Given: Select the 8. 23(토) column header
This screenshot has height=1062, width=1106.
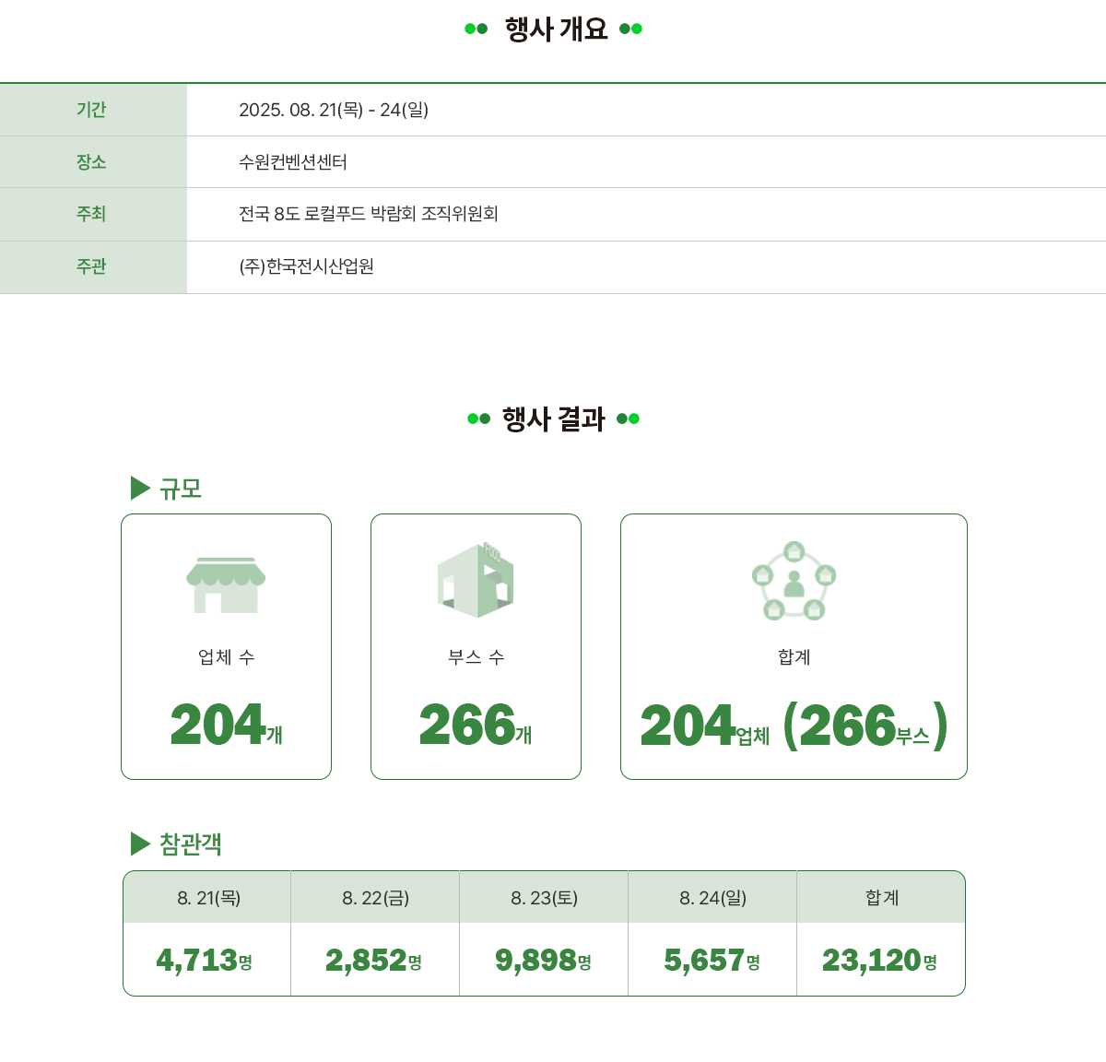Looking at the screenshot, I should click(544, 897).
